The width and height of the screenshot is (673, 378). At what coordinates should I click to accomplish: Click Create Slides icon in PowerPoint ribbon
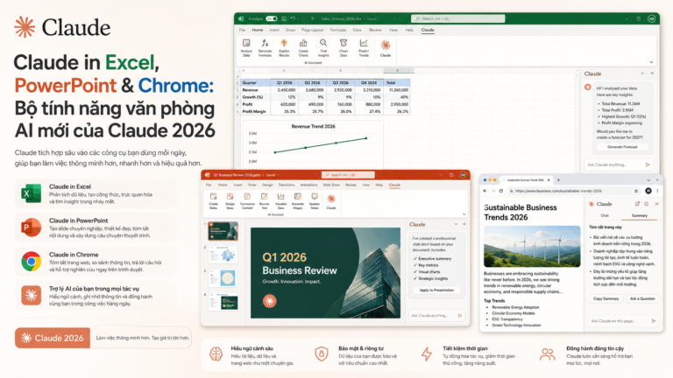213,196
